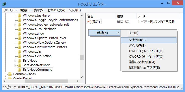
Task: Sort by the 種類 column header
Action: 126,16
